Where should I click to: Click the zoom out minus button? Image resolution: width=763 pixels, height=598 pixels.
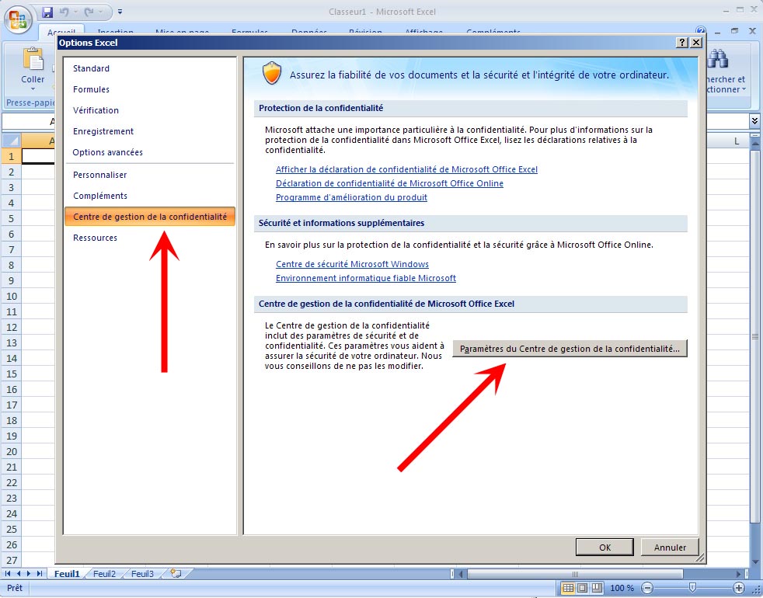(x=647, y=588)
